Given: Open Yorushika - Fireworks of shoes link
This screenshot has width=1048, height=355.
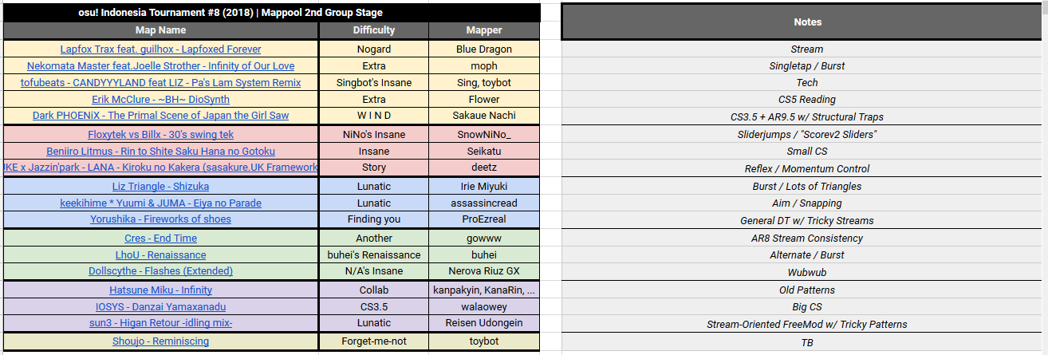Looking at the screenshot, I should [x=160, y=219].
